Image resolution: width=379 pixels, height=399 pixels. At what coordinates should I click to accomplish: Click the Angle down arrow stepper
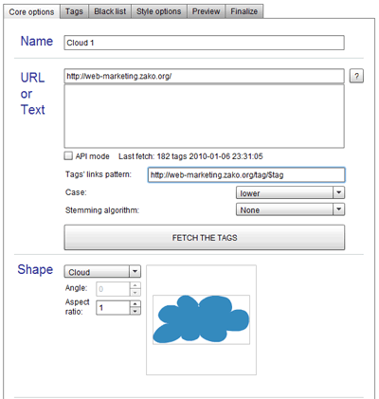pos(135,293)
